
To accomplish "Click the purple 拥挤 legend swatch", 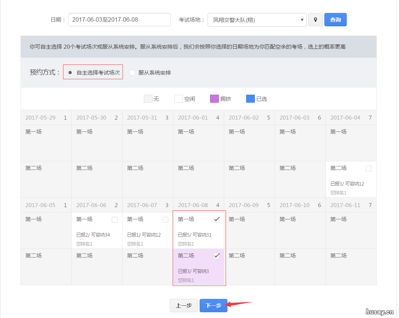I will pyautogui.click(x=214, y=98).
